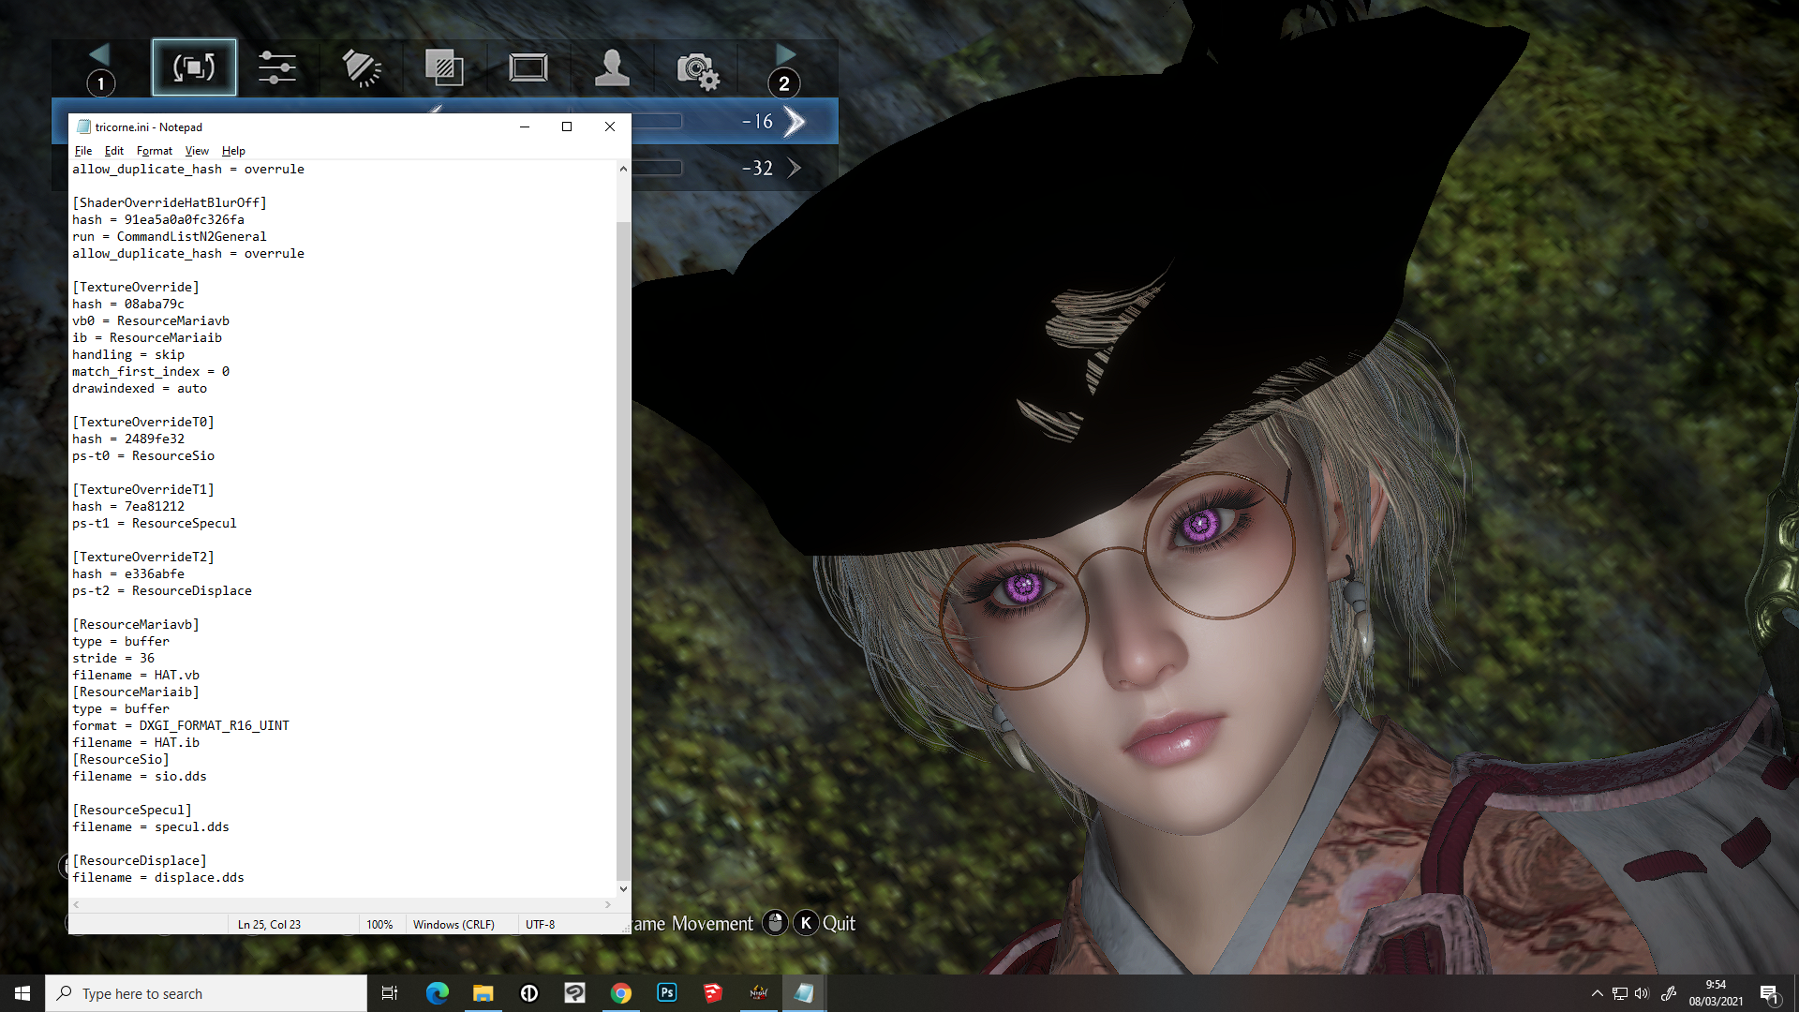The width and height of the screenshot is (1799, 1012).
Task: Minimize the tricorne.ini Notepad window
Action: point(525,126)
